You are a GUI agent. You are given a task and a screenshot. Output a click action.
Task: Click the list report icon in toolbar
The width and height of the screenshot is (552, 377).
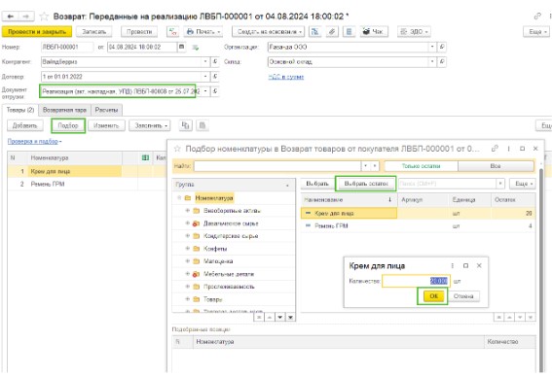point(349,32)
